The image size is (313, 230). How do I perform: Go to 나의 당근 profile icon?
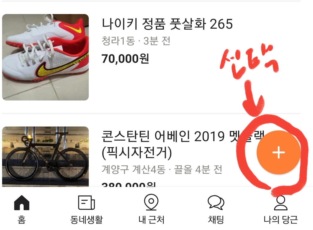281,203
